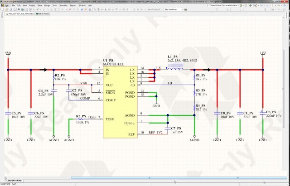This screenshot has width=290, height=186.
Task: Click the 1V2 power port
Action: pos(263,54)
